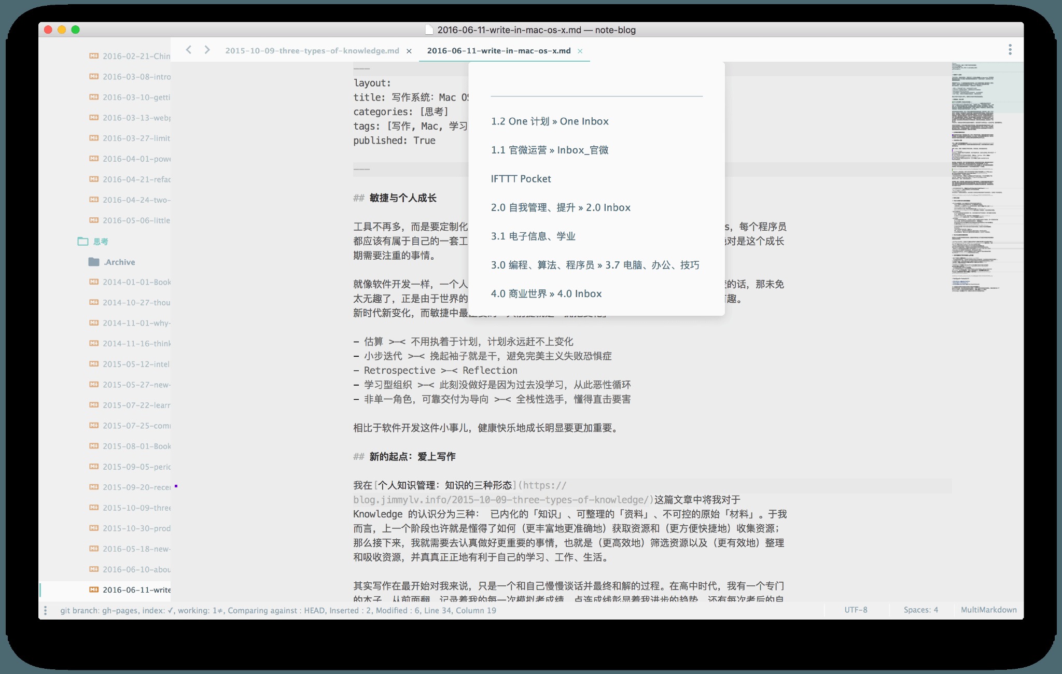
Task: Click the back navigation arrow icon
Action: [189, 50]
